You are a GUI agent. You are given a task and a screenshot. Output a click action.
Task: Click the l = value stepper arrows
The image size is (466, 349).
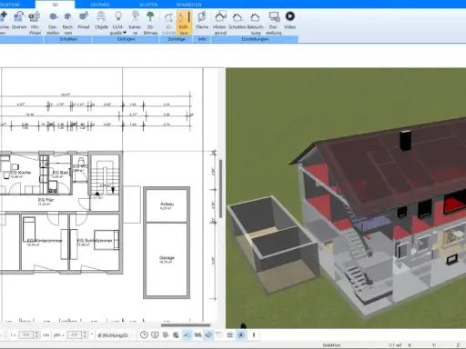[x=37, y=334]
